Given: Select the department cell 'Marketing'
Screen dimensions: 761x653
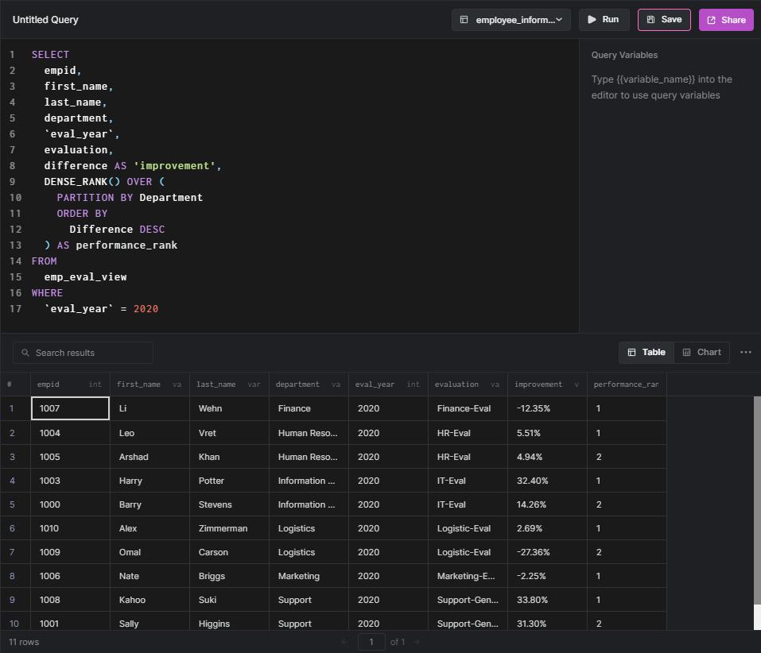Looking at the screenshot, I should 309,575.
